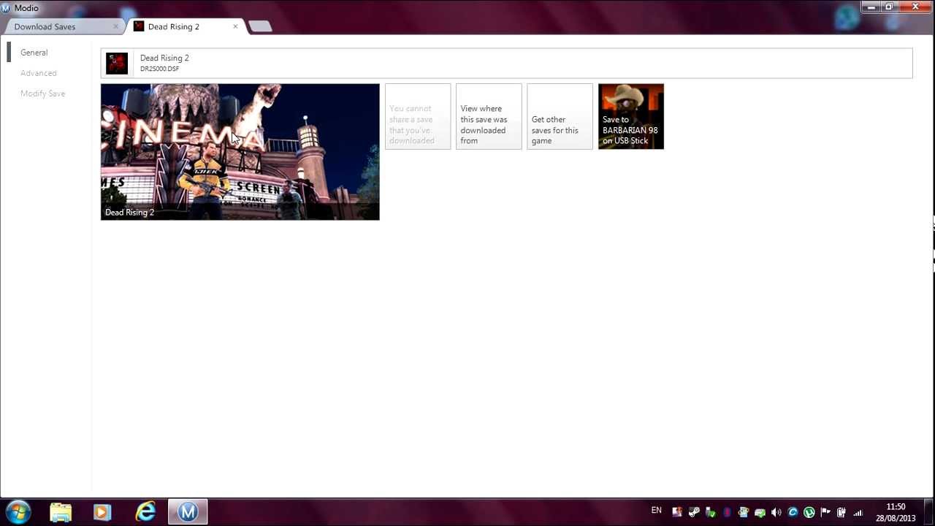This screenshot has height=526, width=935.
Task: Click the blue C tray icon
Action: 793,512
